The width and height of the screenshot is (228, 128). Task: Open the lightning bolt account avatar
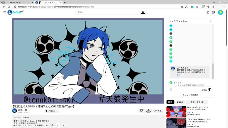click(x=220, y=12)
